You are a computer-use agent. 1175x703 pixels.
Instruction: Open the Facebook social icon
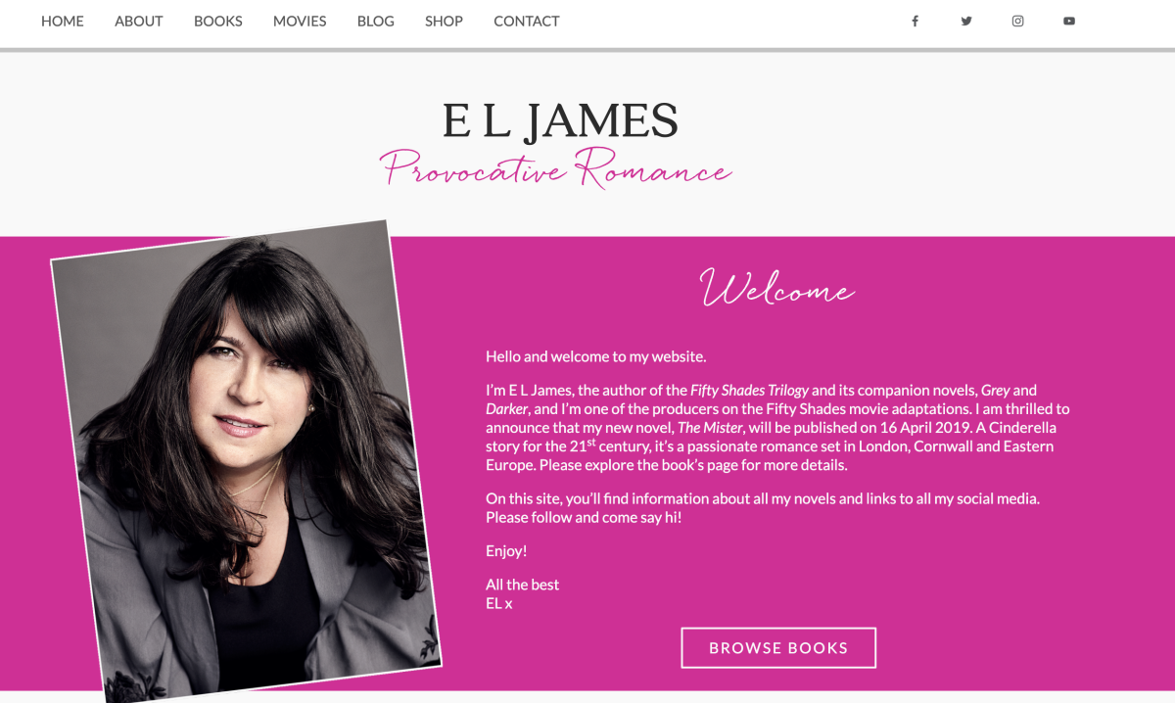pos(915,21)
